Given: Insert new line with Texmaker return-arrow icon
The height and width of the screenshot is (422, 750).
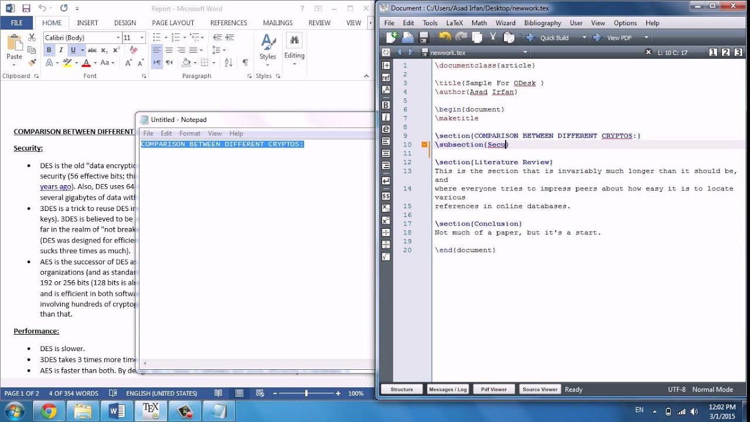Looking at the screenshot, I should (386, 181).
